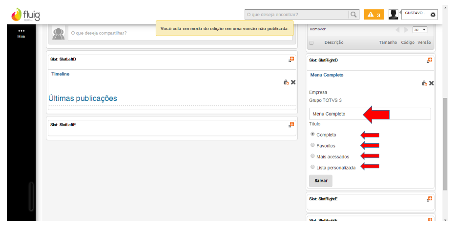Image resolution: width=455 pixels, height=229 pixels.
Task: Open user settings gear next to GUSTAVO
Action: pos(433,15)
